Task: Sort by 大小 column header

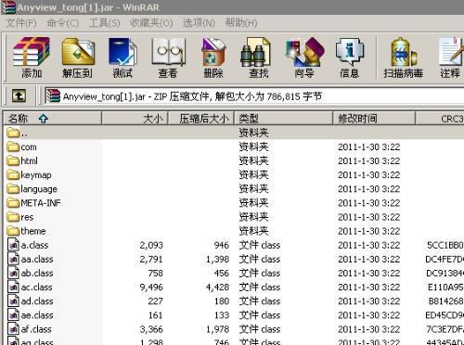Action: [135, 119]
